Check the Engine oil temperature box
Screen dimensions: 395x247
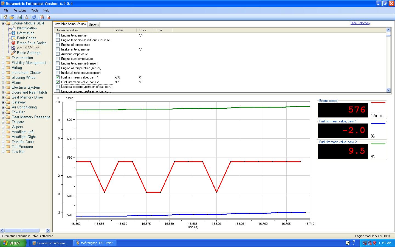point(58,45)
